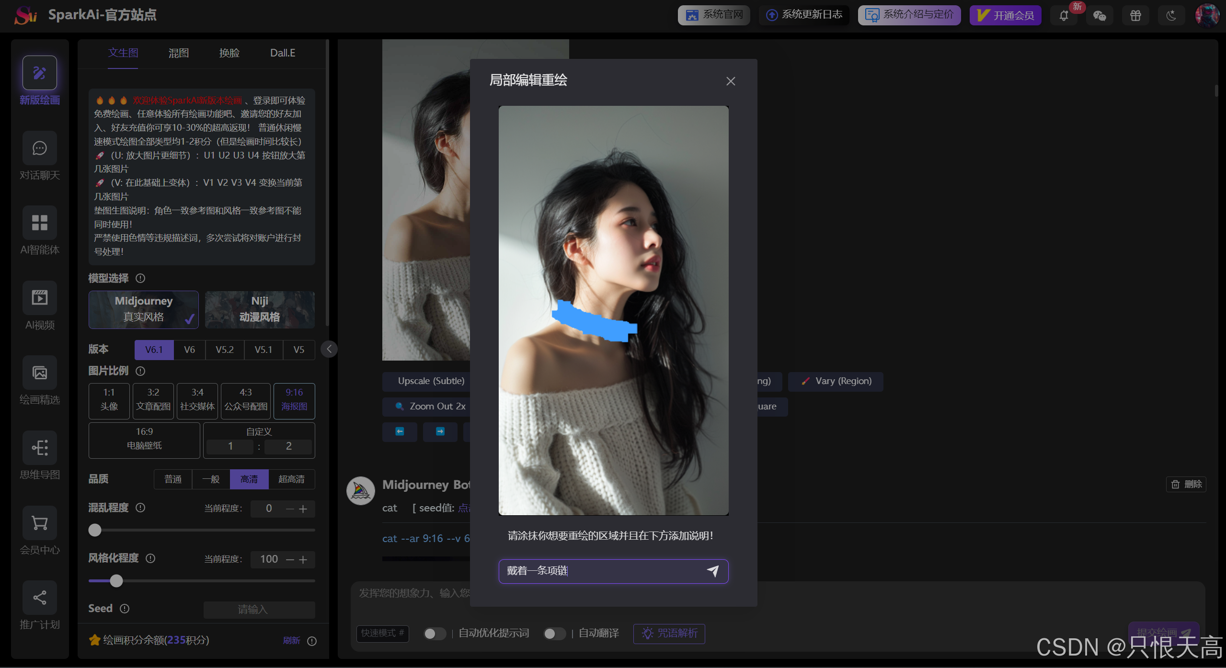Viewport: 1226px width, 668px height.
Task: Click the gift icon in header
Action: tap(1135, 16)
